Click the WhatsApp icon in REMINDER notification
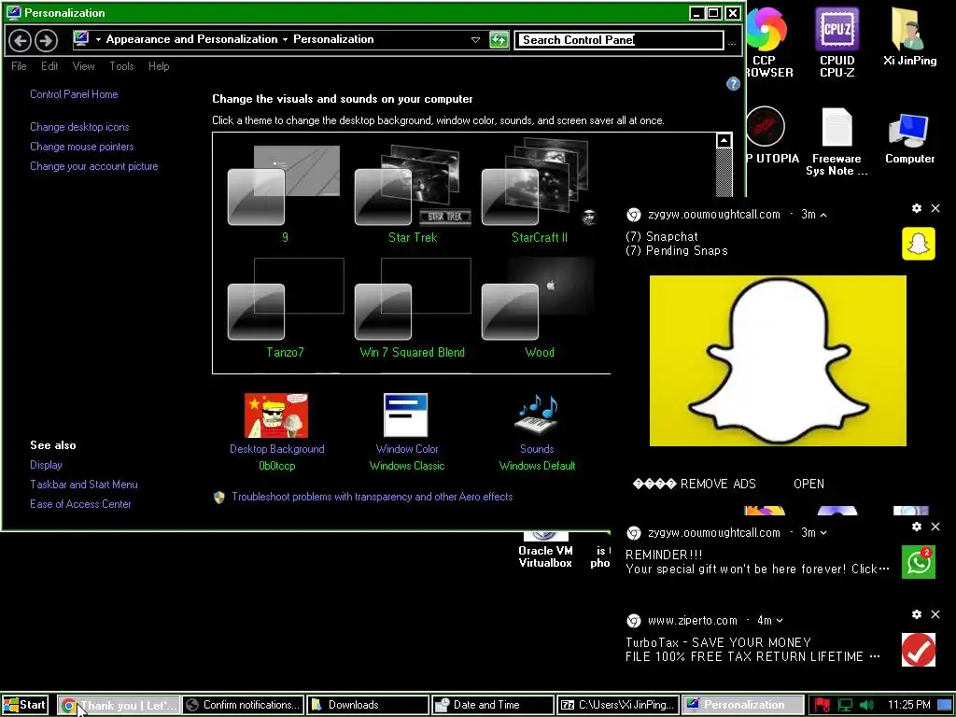This screenshot has height=717, width=956. coord(919,561)
